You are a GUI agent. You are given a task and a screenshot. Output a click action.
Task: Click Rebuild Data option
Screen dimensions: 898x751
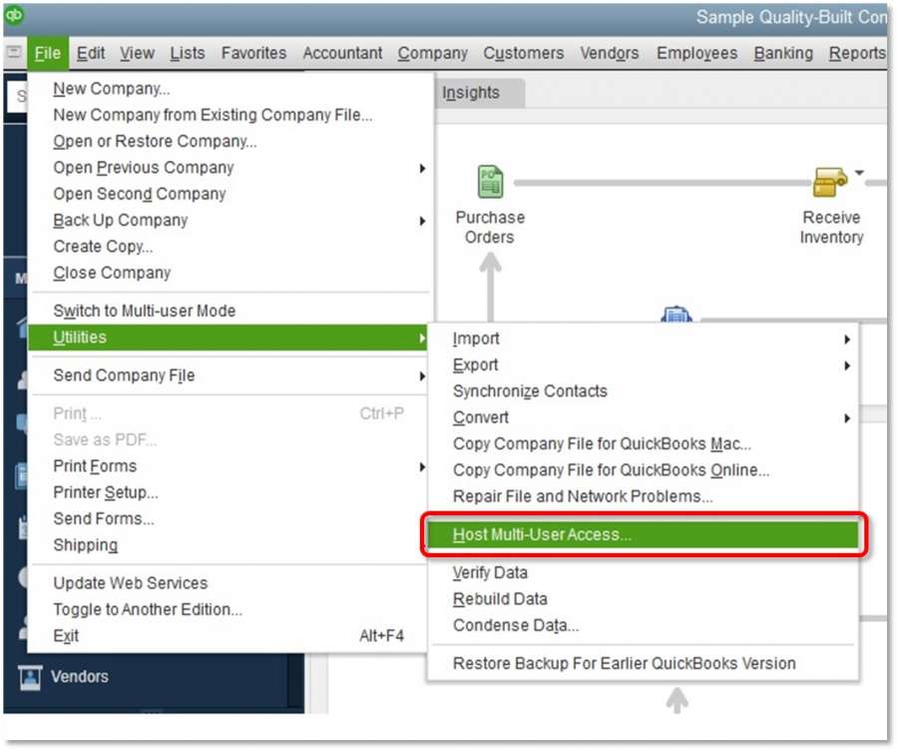point(500,599)
